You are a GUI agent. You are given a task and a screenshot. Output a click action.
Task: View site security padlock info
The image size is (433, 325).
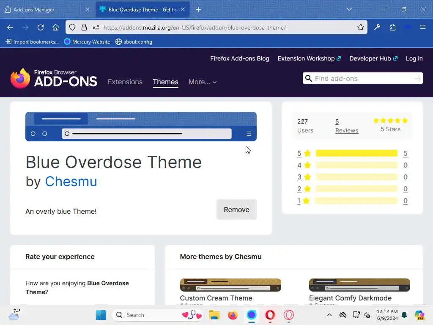pos(84,27)
